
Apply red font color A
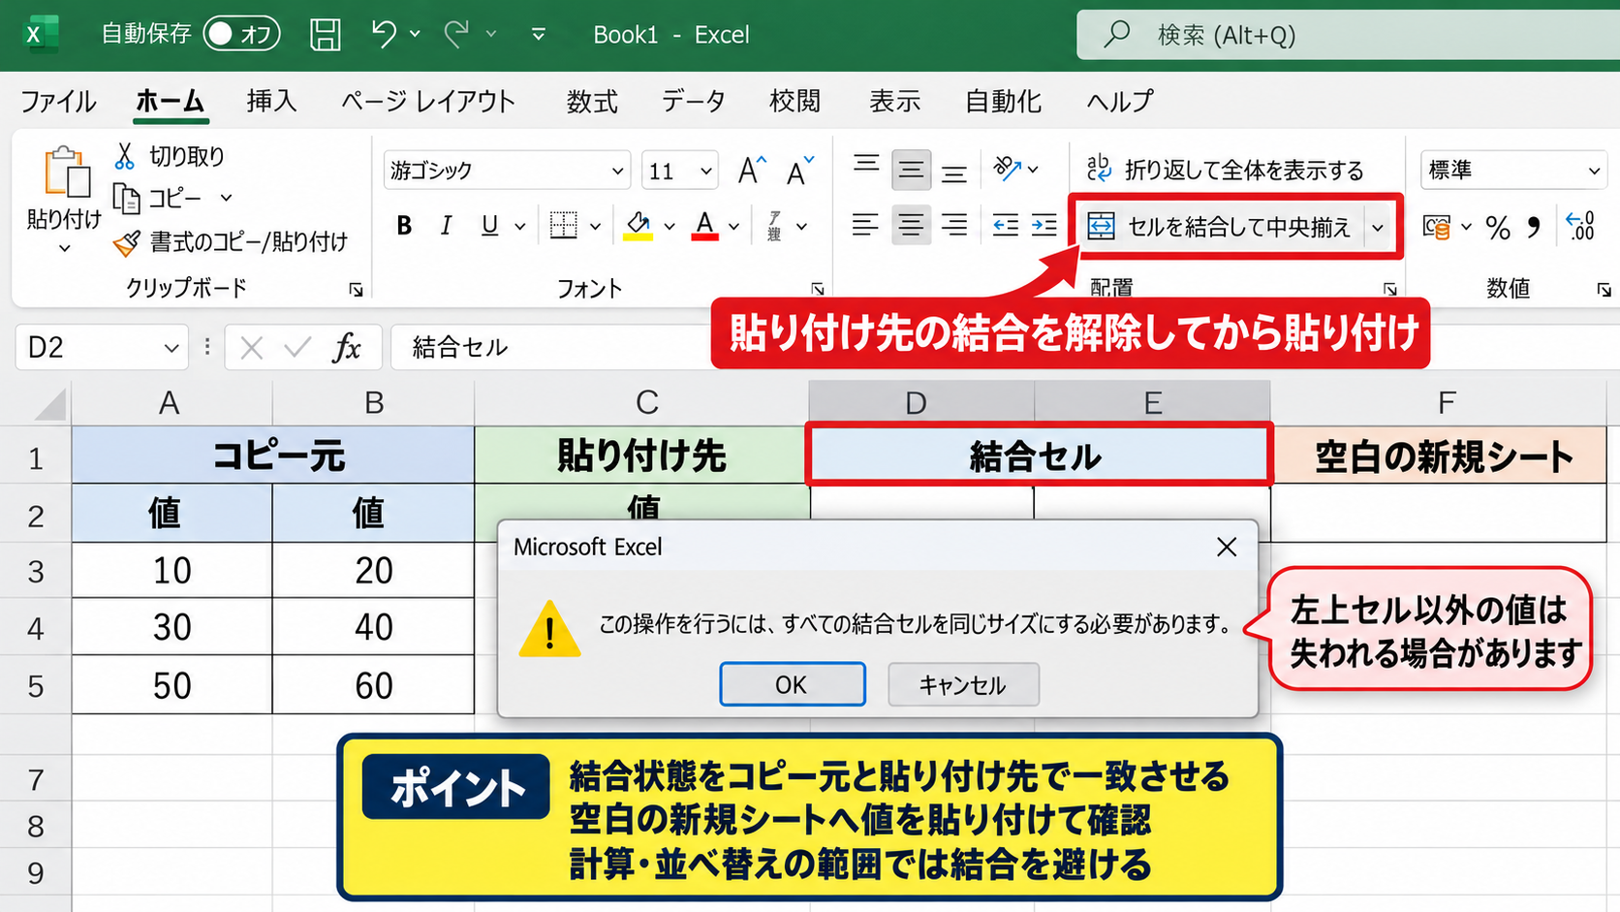[x=705, y=226]
